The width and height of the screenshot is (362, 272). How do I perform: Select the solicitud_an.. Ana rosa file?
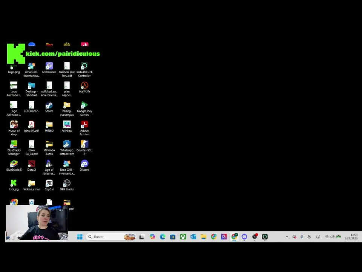[x=49, y=89]
